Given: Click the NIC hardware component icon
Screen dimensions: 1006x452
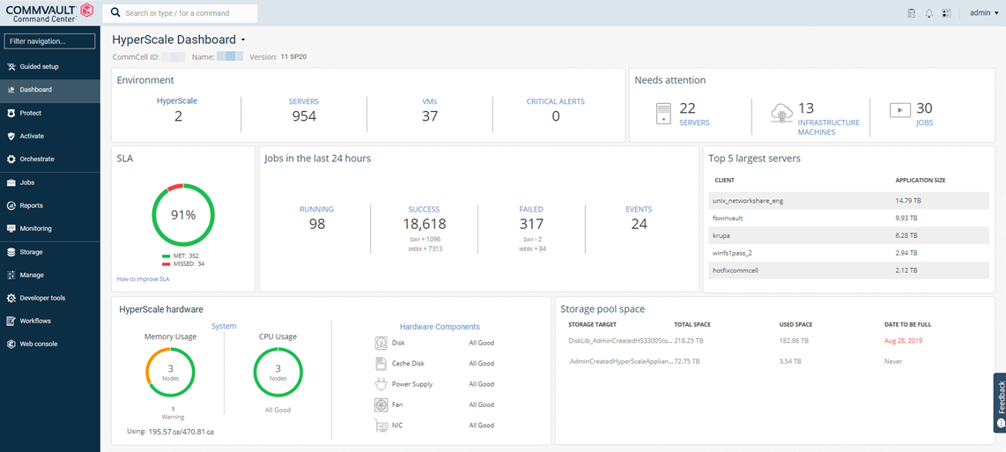Looking at the screenshot, I should pos(381,426).
